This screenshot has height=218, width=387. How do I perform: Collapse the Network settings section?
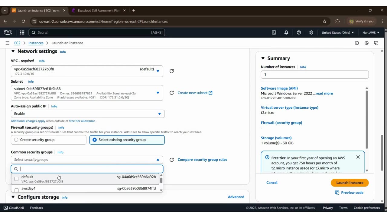click(x=13, y=51)
